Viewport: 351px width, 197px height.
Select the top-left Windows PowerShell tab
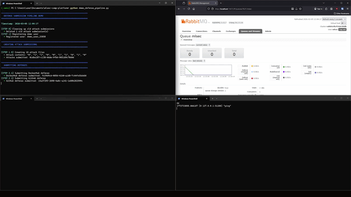17,4
